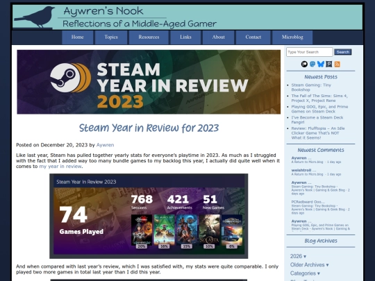Click the Steam Year in Review for 2023 title
Screen dimensions: 375x281
(149, 128)
